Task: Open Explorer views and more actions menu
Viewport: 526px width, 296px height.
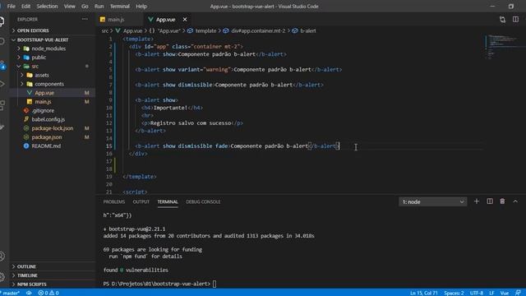Action: (x=85, y=19)
